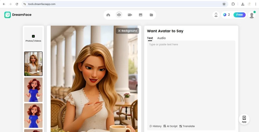Image resolution: width=259 pixels, height=132 pixels.
Task: Click the customer support agent icon
Action: pos(216,15)
